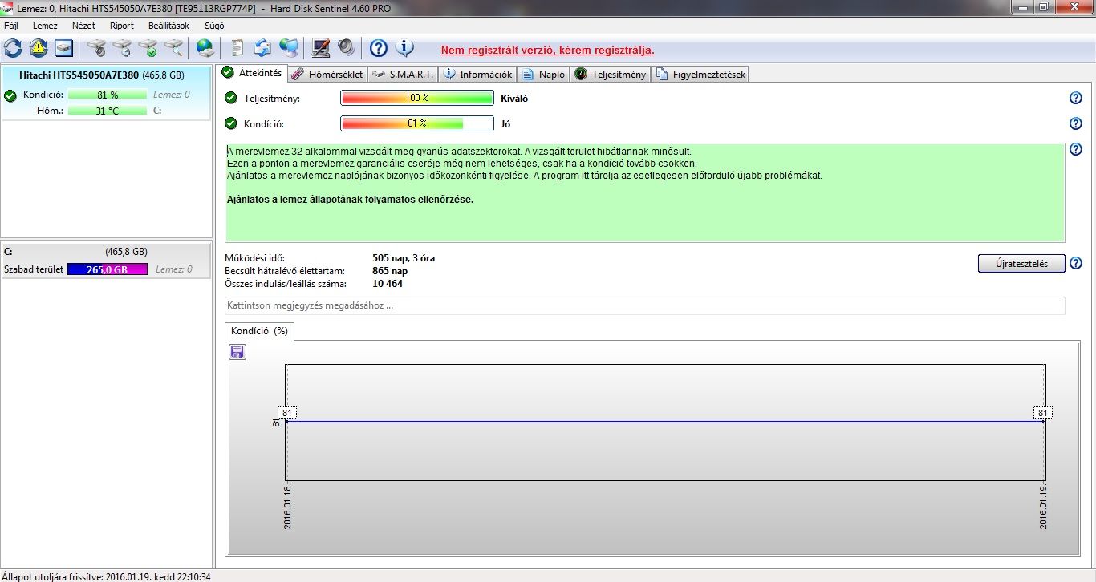Select the Kondíció (%) graph tab
This screenshot has width=1096, height=582.
click(x=259, y=331)
